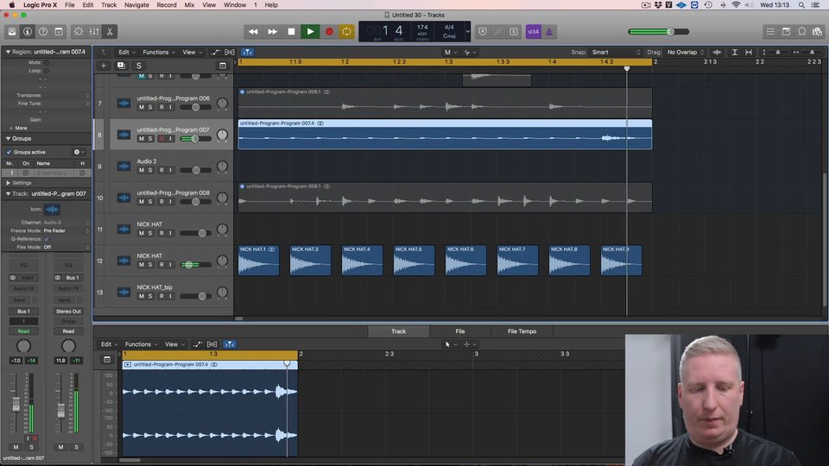The height and width of the screenshot is (466, 829).
Task: Mute the Audio 2 track
Action: click(x=141, y=170)
